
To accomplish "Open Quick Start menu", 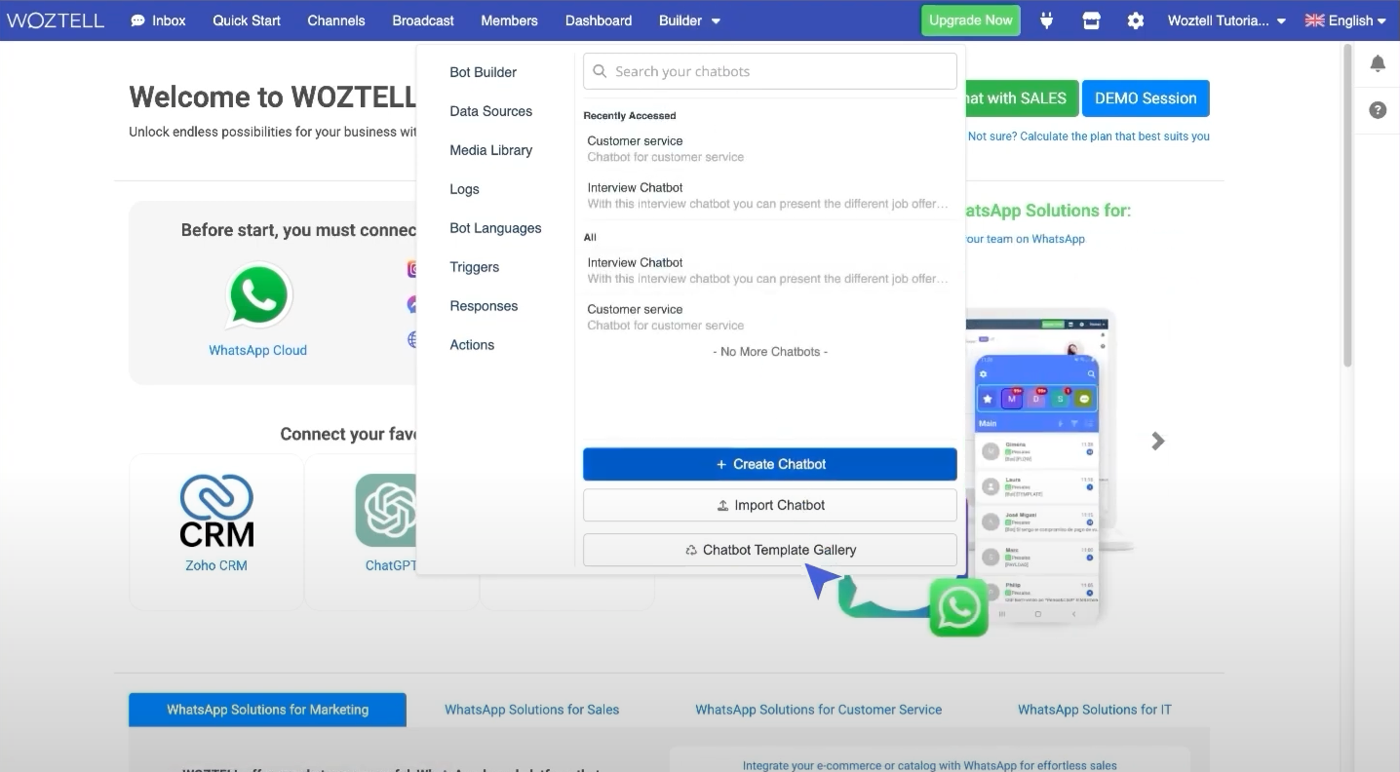I will tap(247, 20).
